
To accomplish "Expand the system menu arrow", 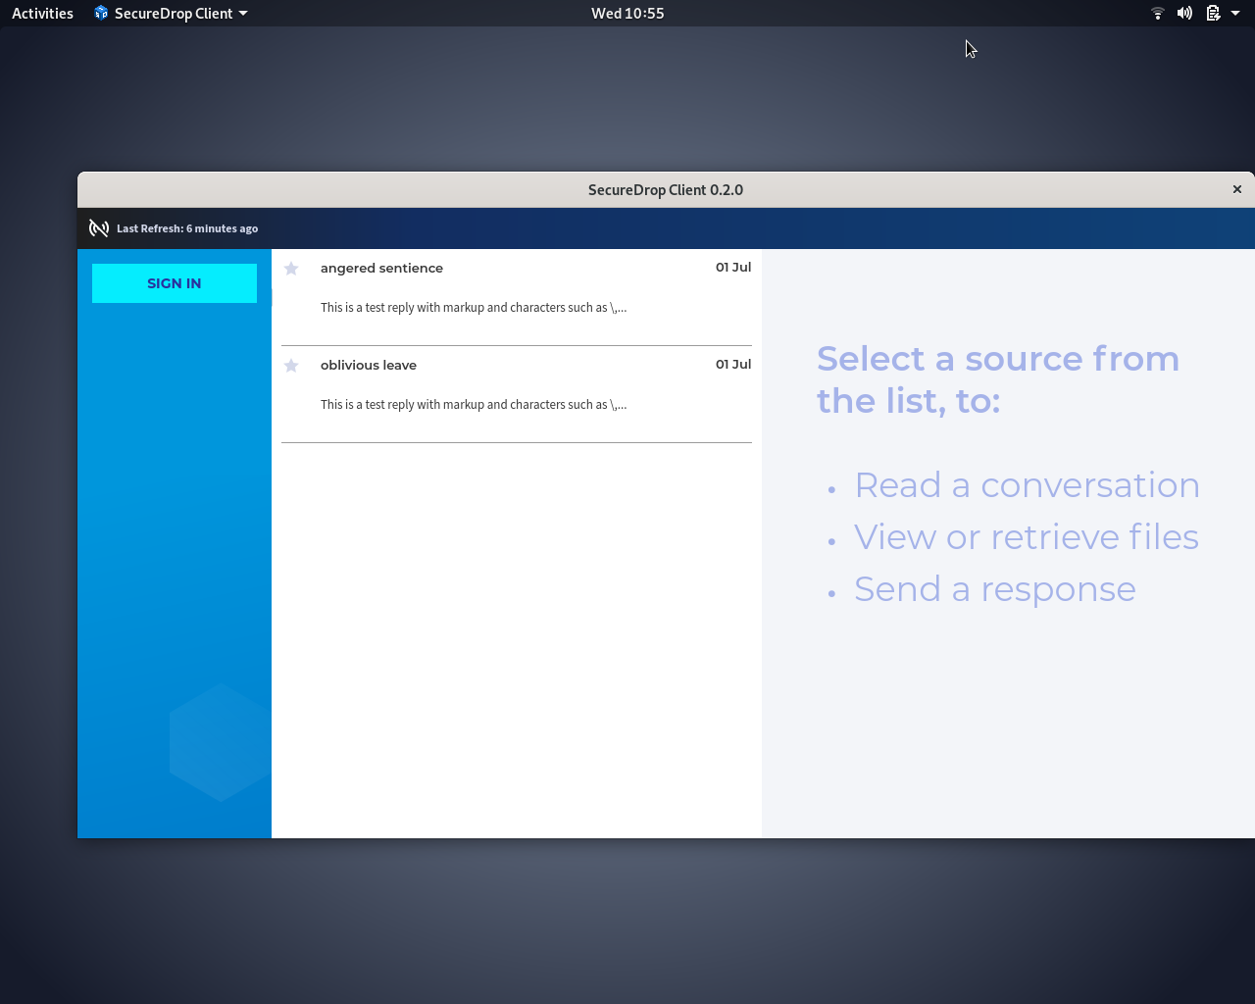I will [1235, 13].
